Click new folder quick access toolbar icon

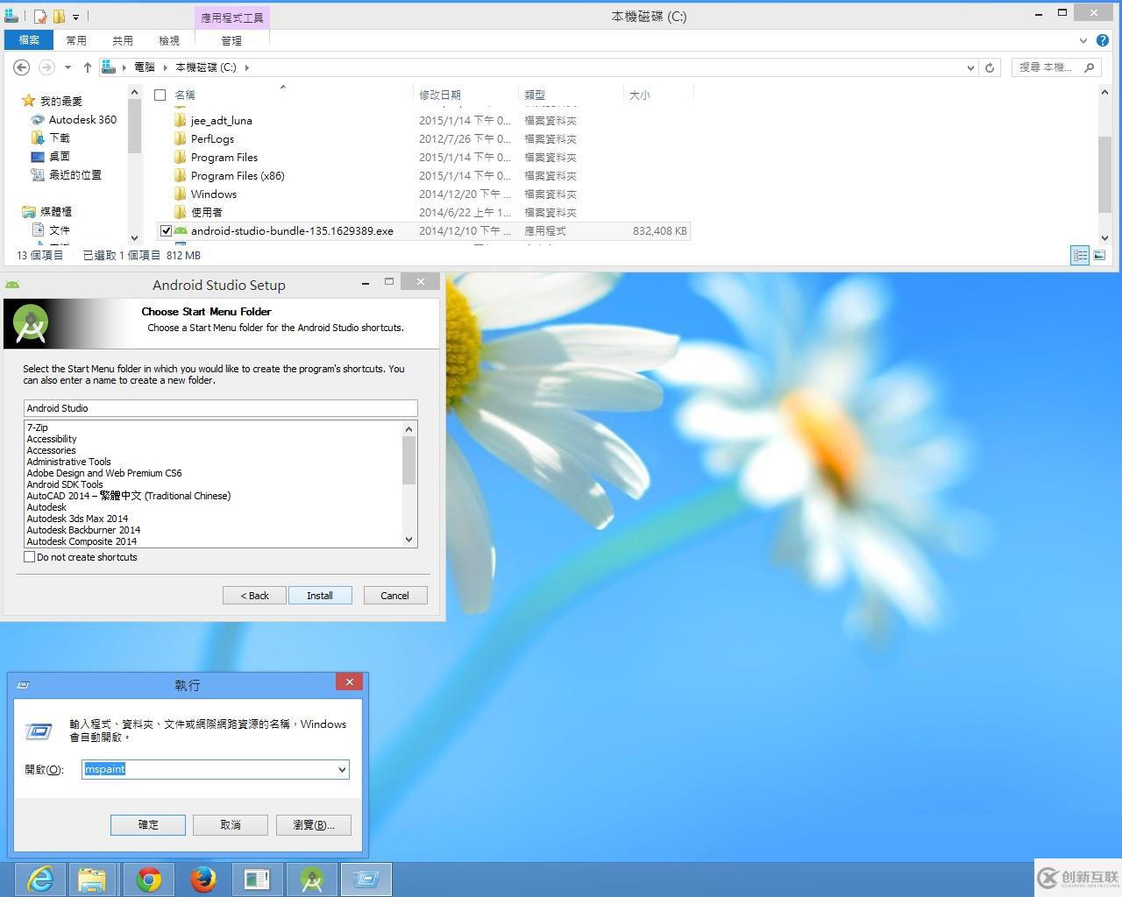(x=59, y=16)
